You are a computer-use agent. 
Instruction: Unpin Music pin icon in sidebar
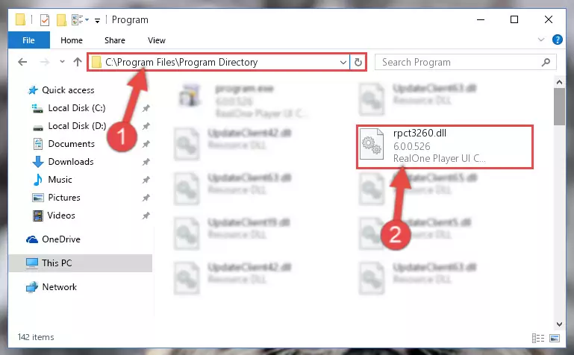[146, 180]
